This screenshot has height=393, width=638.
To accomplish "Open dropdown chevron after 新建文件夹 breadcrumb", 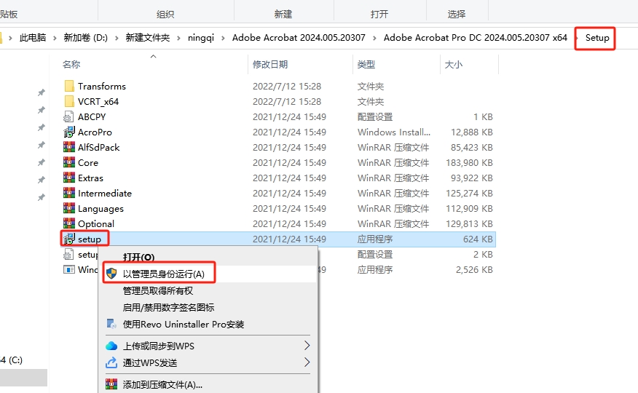I will (178, 38).
